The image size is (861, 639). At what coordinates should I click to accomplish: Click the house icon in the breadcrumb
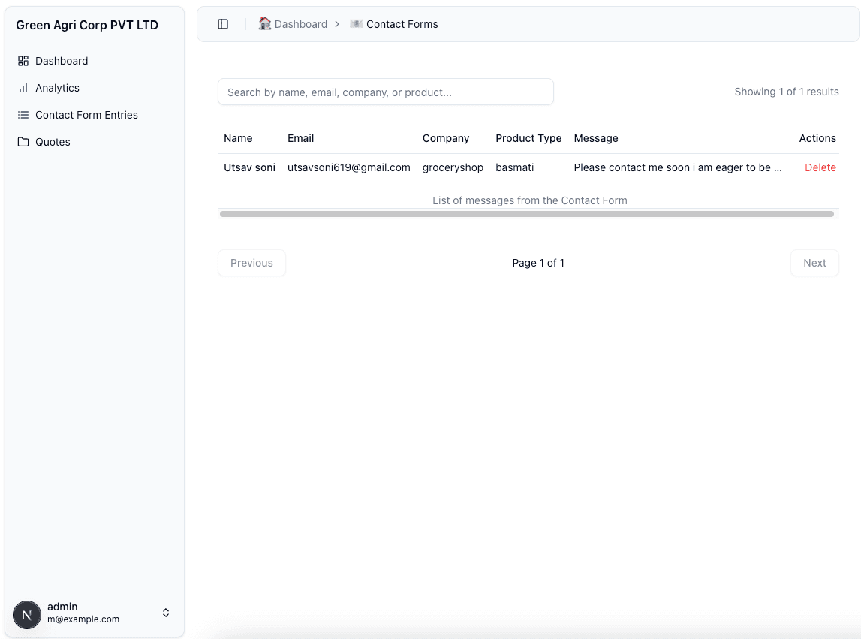tap(264, 23)
